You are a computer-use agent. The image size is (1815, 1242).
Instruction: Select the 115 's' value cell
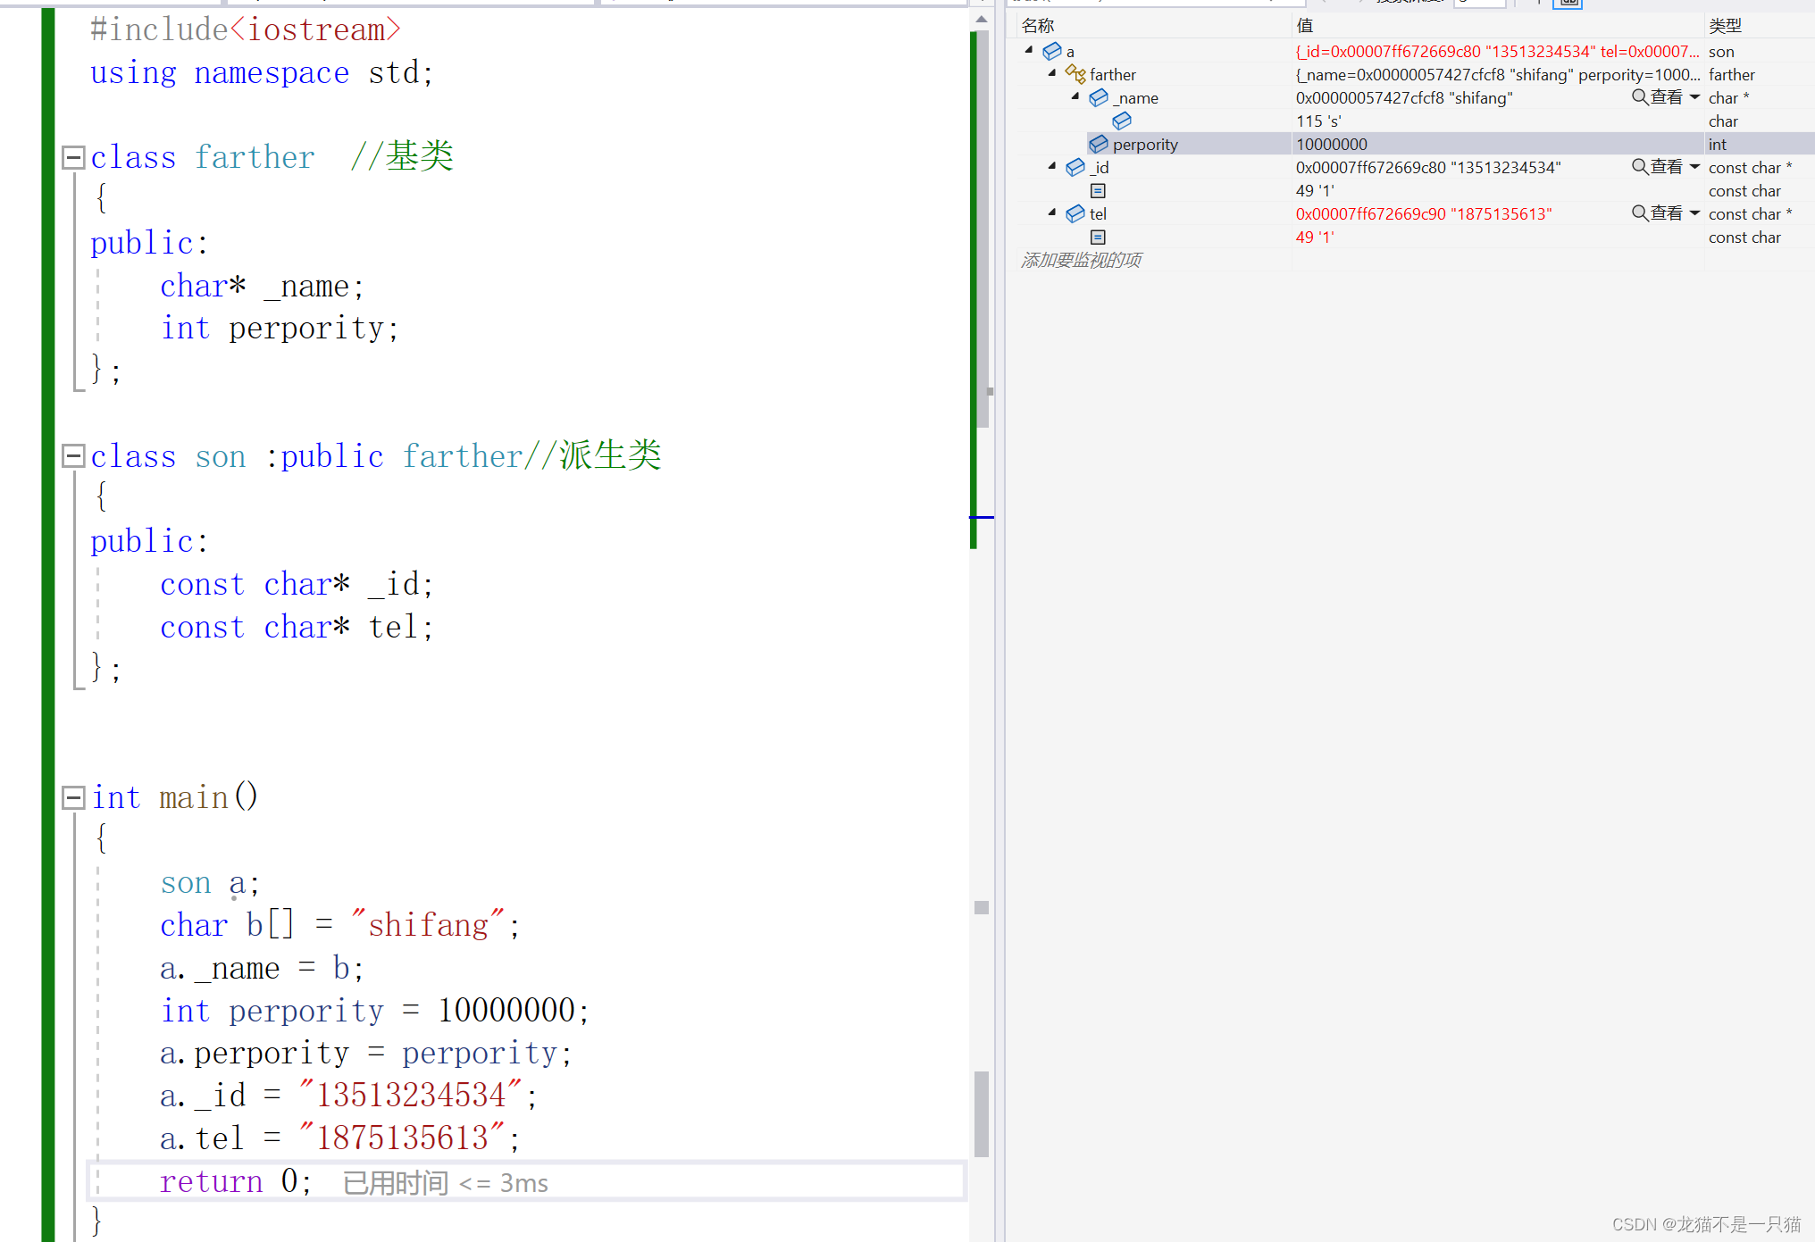point(1498,121)
